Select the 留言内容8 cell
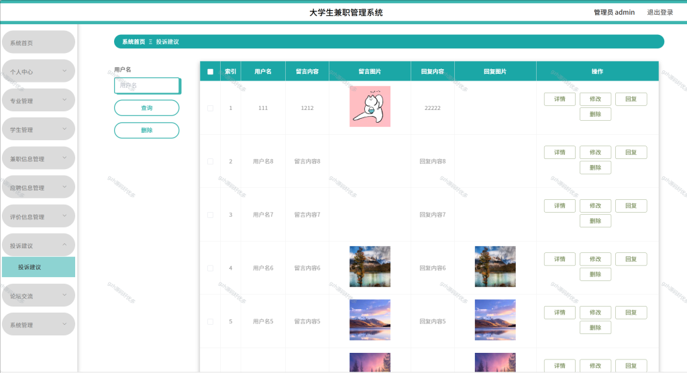 (x=307, y=161)
